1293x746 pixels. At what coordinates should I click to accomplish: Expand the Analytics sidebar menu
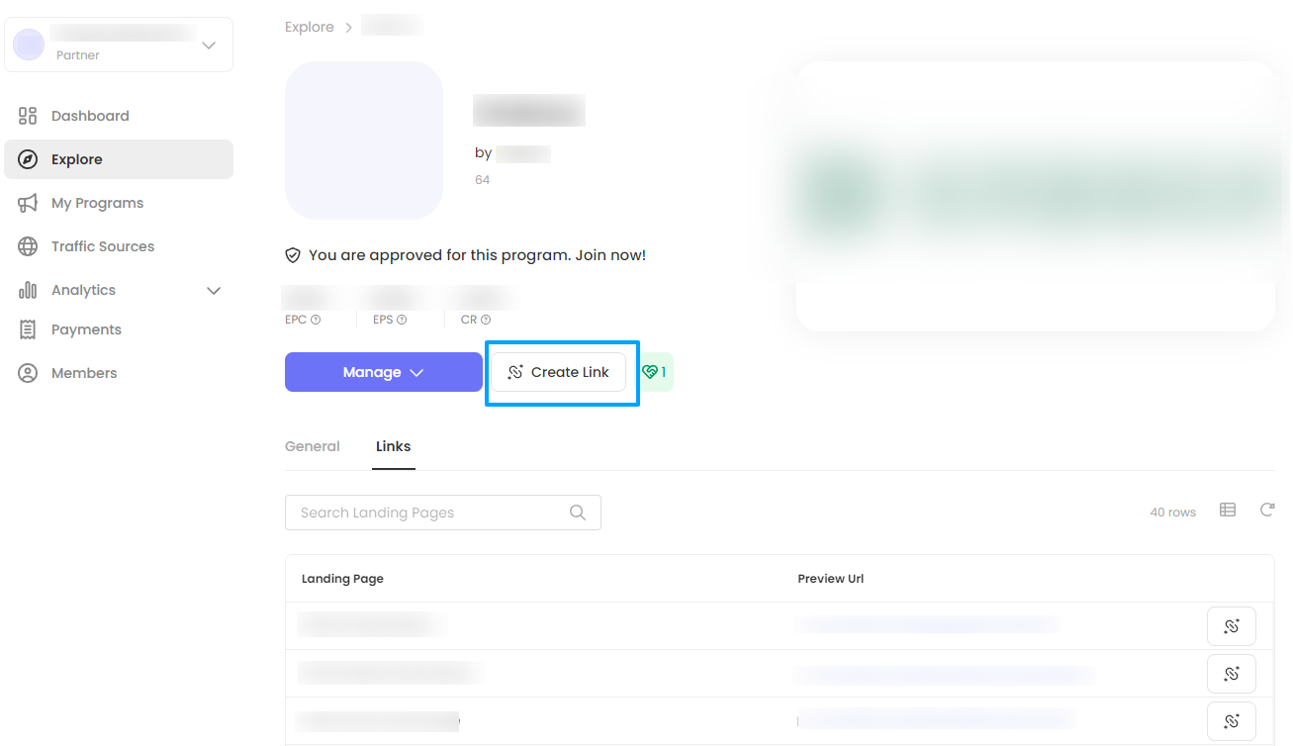point(213,290)
